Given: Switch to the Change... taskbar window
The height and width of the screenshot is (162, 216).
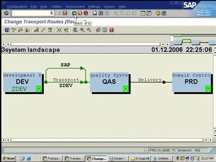Looking at the screenshot, I should [x=97, y=158].
